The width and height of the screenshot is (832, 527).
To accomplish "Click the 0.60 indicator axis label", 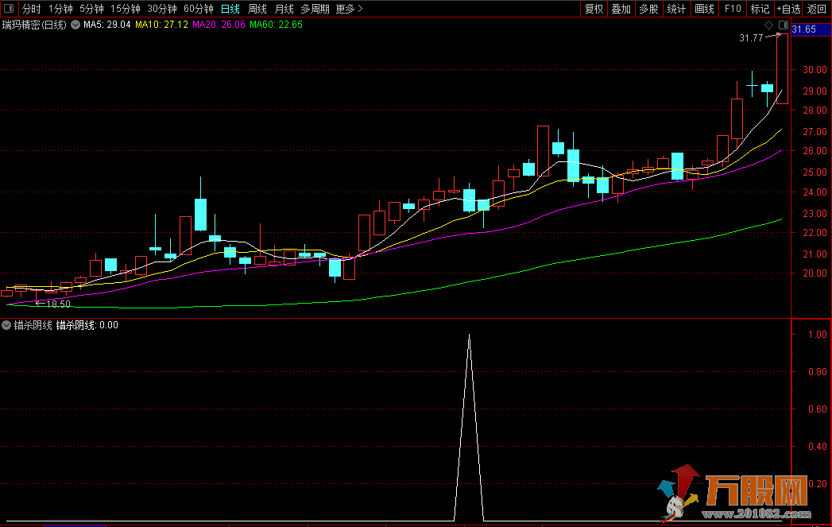I will click(x=818, y=409).
